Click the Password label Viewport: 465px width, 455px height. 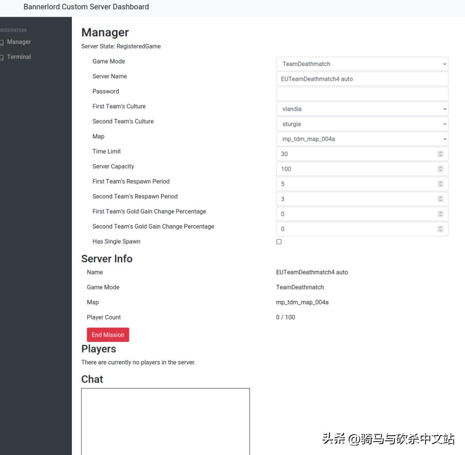(x=105, y=91)
